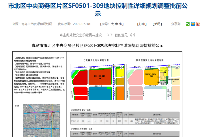Click the satellite location map image
202x137 pixels.
[42, 120]
